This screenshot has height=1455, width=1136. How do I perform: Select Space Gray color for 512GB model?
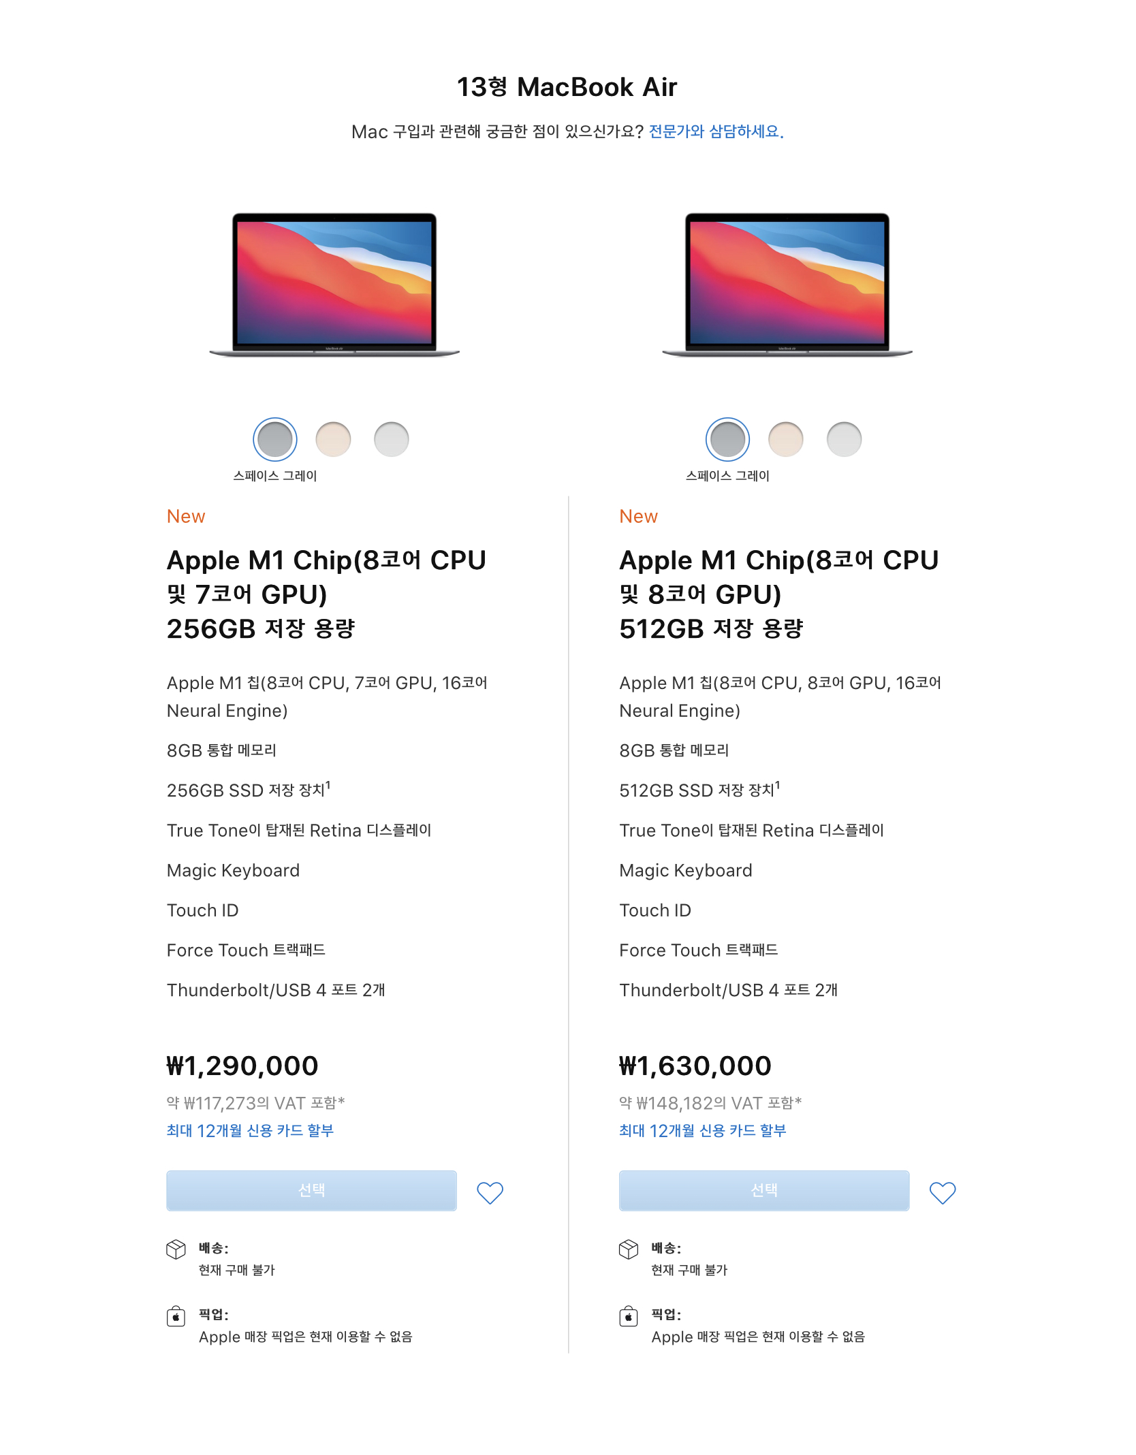click(728, 439)
